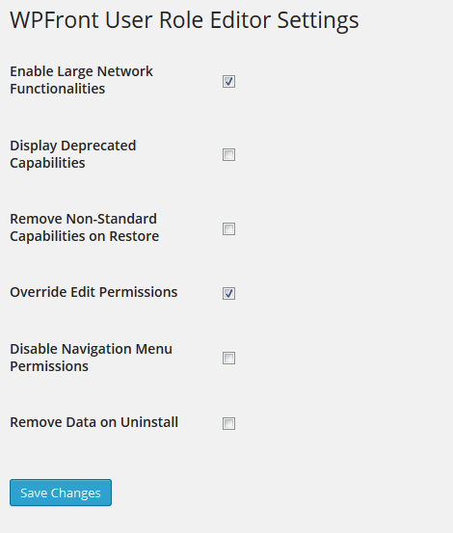
Task: Click the 'Remove Data on Uninstall' label
Action: (x=94, y=422)
